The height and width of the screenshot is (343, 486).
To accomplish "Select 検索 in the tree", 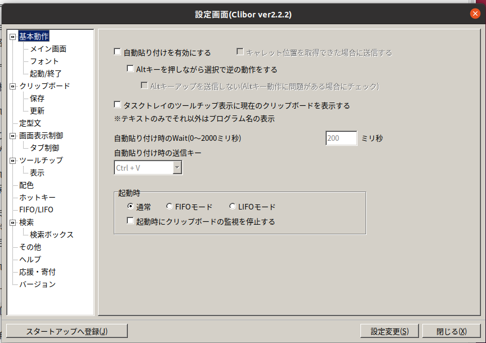I will (26, 222).
